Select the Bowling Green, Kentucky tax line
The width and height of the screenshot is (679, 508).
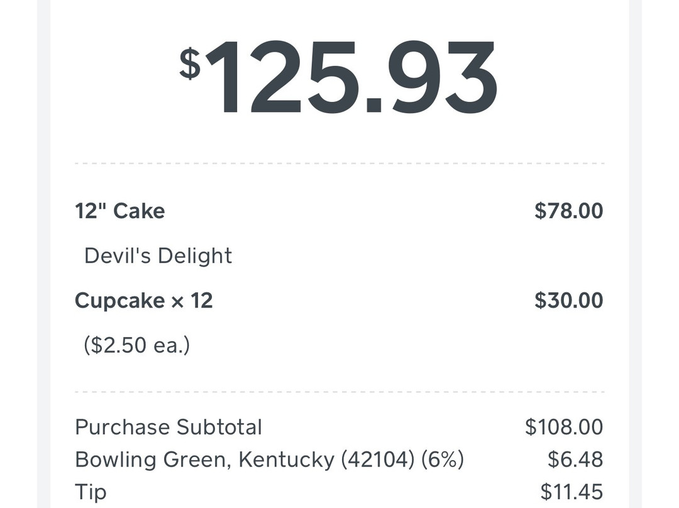(269, 460)
